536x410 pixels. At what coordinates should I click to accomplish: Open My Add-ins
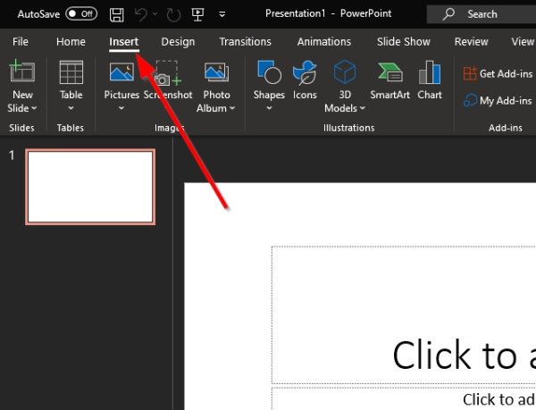(498, 100)
